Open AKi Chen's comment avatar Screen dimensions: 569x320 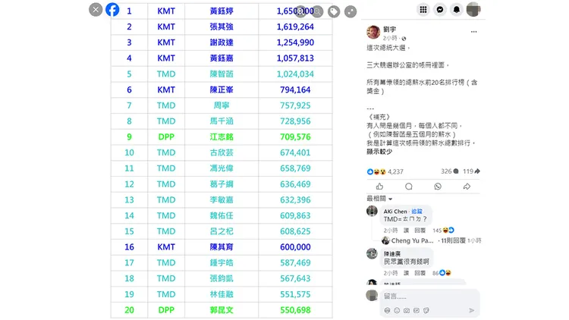click(372, 211)
